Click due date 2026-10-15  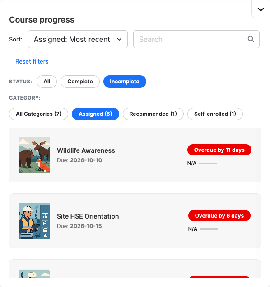pos(86,226)
